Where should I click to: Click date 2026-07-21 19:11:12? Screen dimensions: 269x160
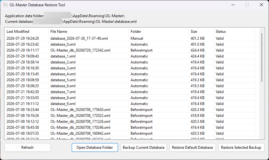point(23,104)
